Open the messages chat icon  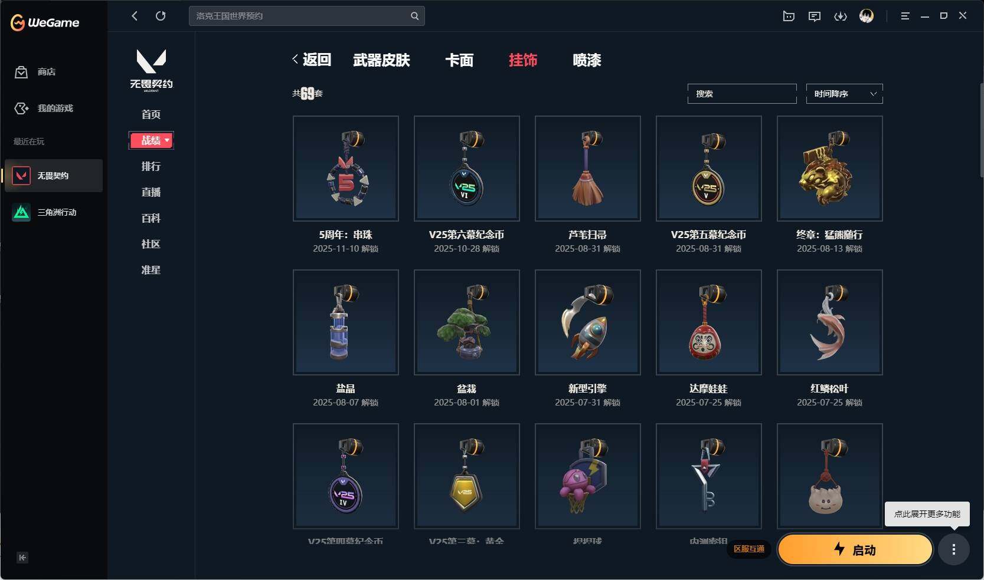click(x=814, y=16)
